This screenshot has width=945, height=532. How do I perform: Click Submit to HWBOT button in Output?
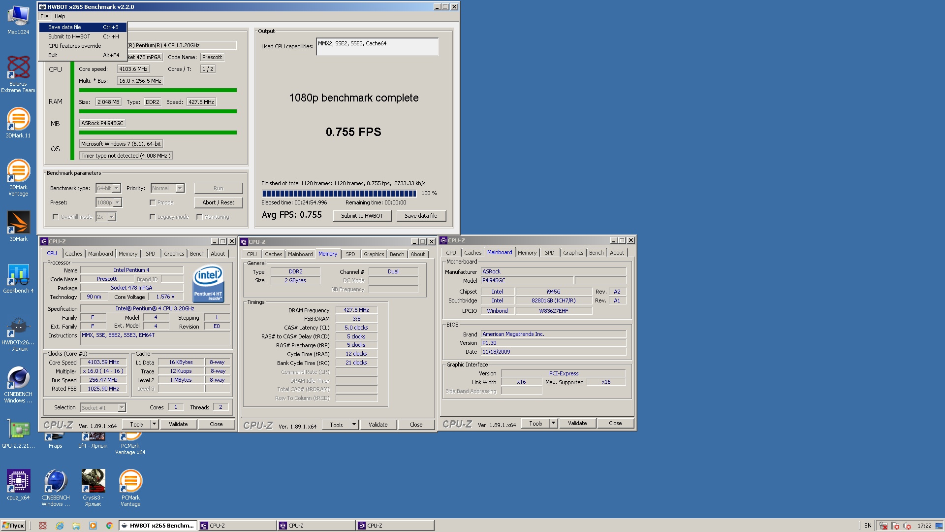click(x=362, y=216)
